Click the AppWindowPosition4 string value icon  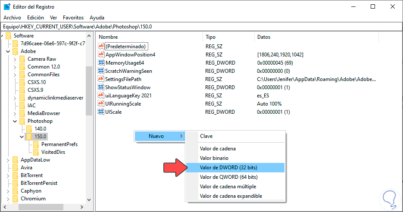click(x=101, y=55)
